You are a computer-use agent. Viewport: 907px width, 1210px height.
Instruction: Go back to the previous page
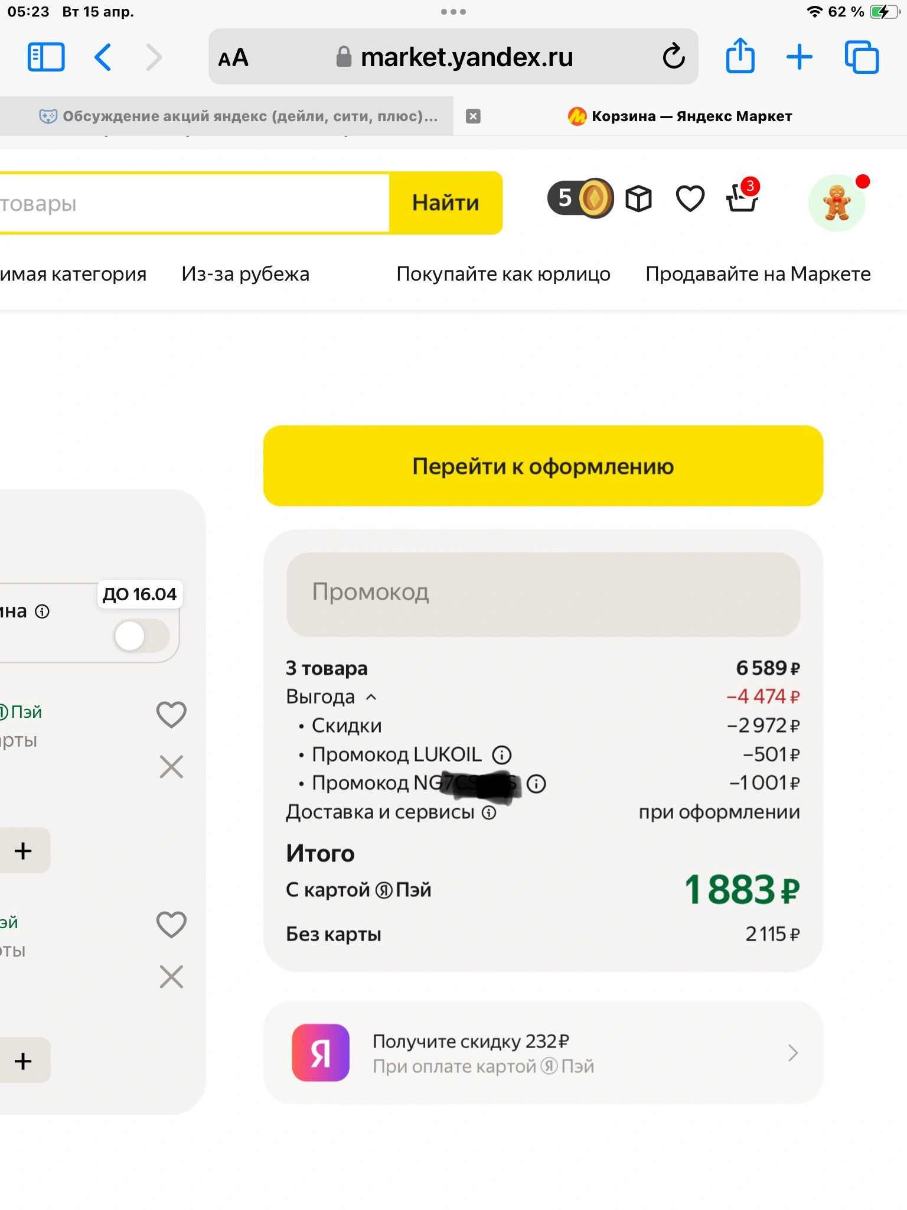coord(103,57)
